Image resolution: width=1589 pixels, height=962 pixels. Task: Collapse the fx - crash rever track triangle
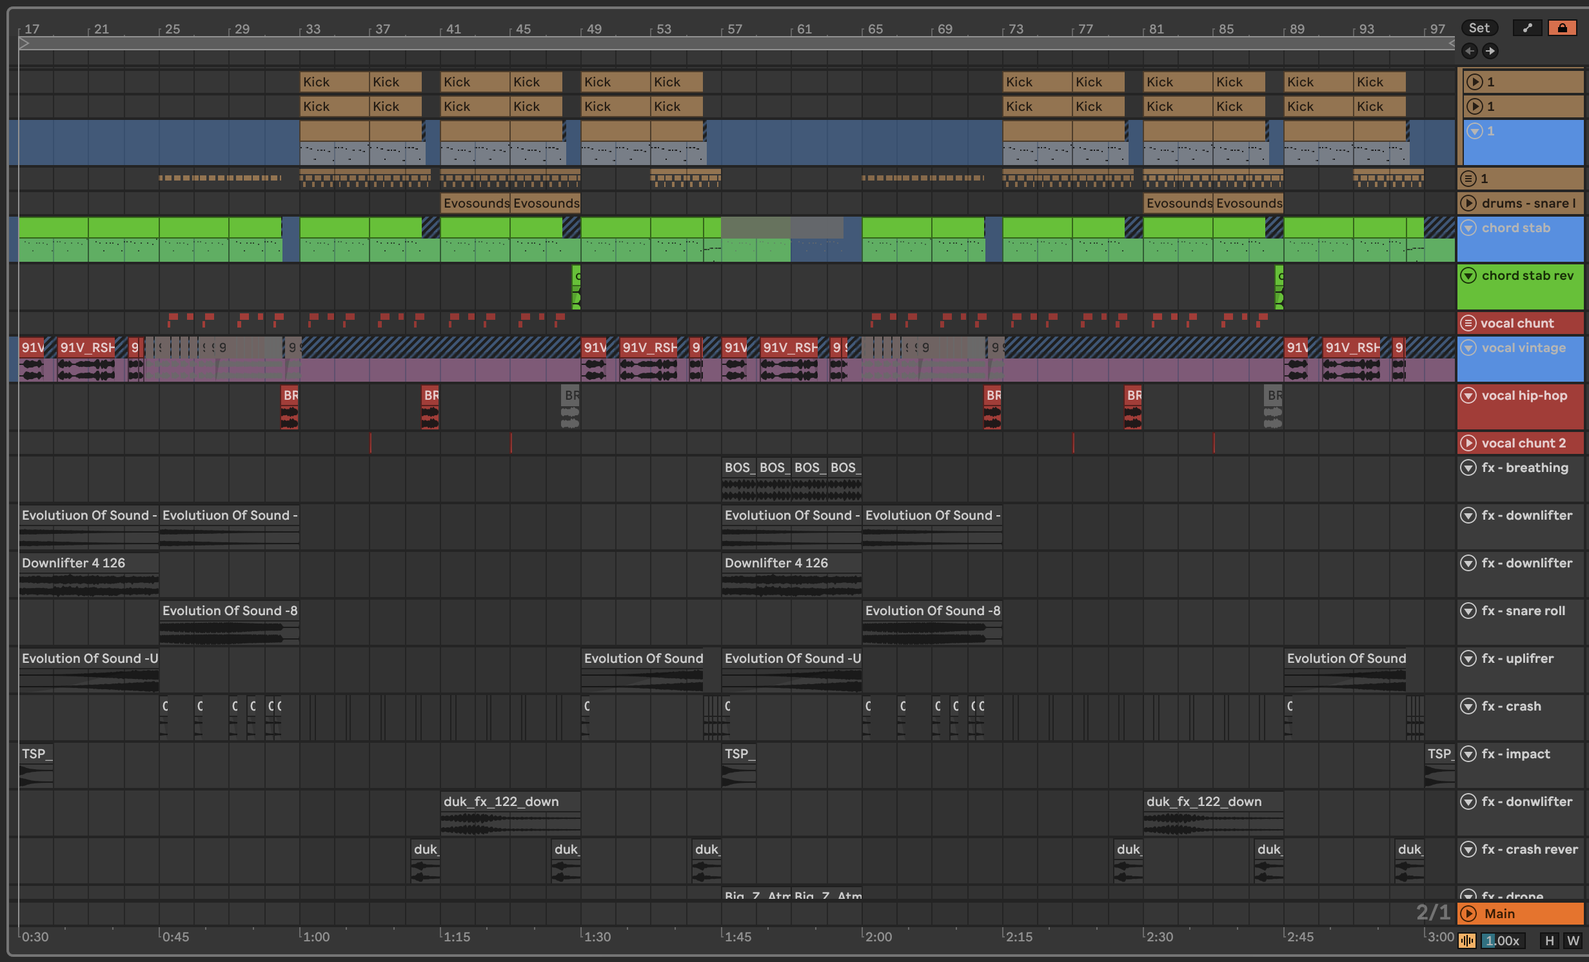(x=1468, y=849)
